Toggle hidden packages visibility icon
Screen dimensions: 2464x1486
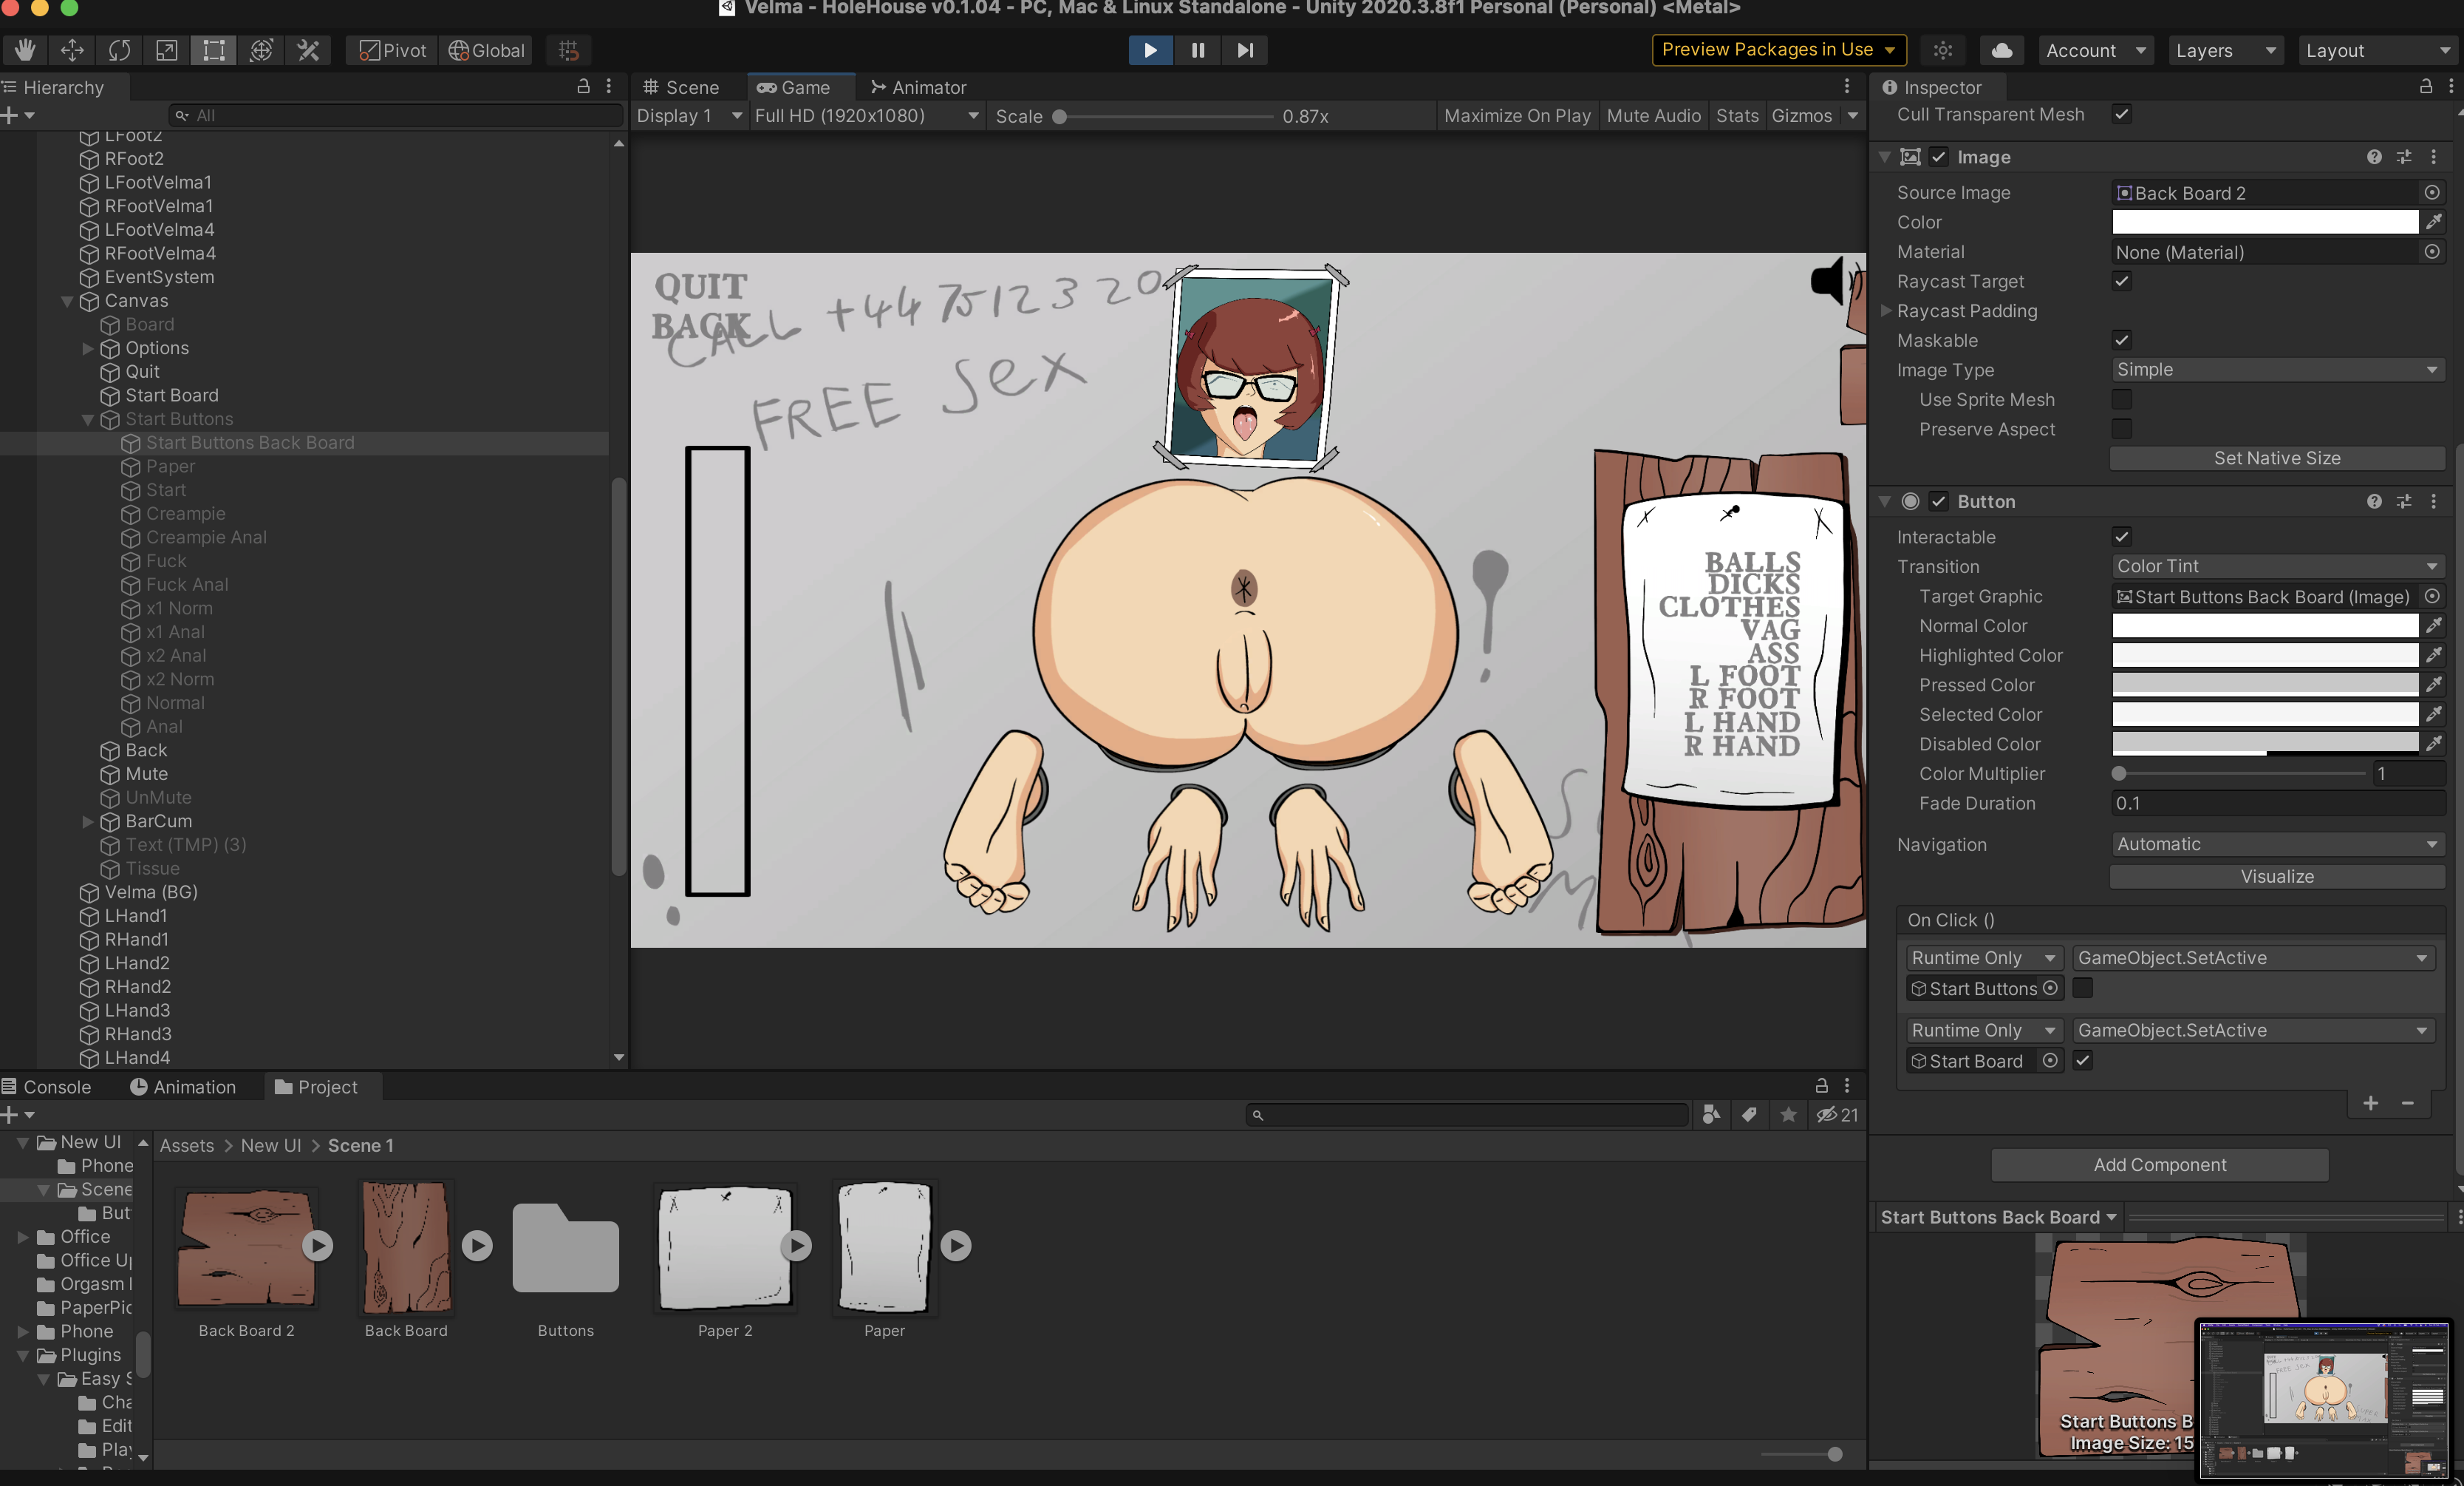click(1837, 1113)
